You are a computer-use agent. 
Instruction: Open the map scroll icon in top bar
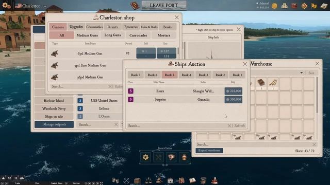(x=324, y=6)
